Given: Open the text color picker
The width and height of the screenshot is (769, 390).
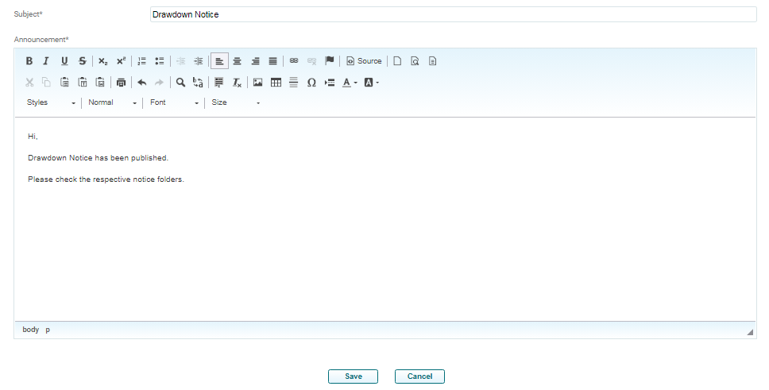Looking at the screenshot, I should click(x=350, y=82).
